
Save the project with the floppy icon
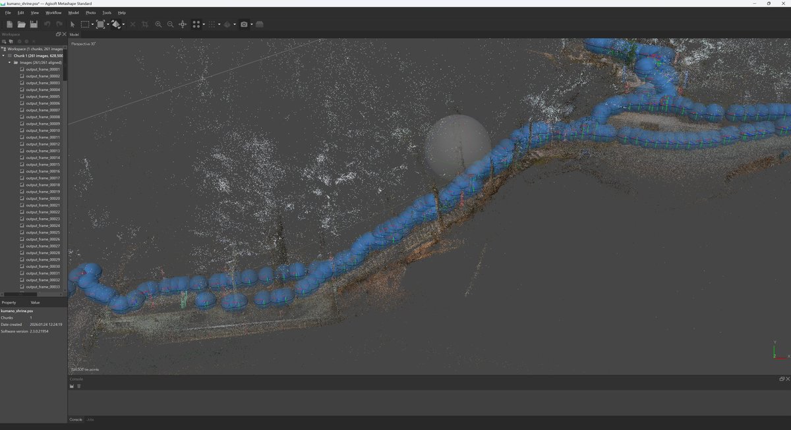pyautogui.click(x=33, y=24)
